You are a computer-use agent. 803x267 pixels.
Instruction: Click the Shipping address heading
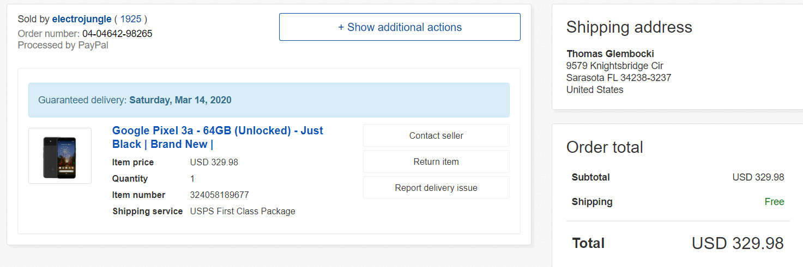(629, 27)
